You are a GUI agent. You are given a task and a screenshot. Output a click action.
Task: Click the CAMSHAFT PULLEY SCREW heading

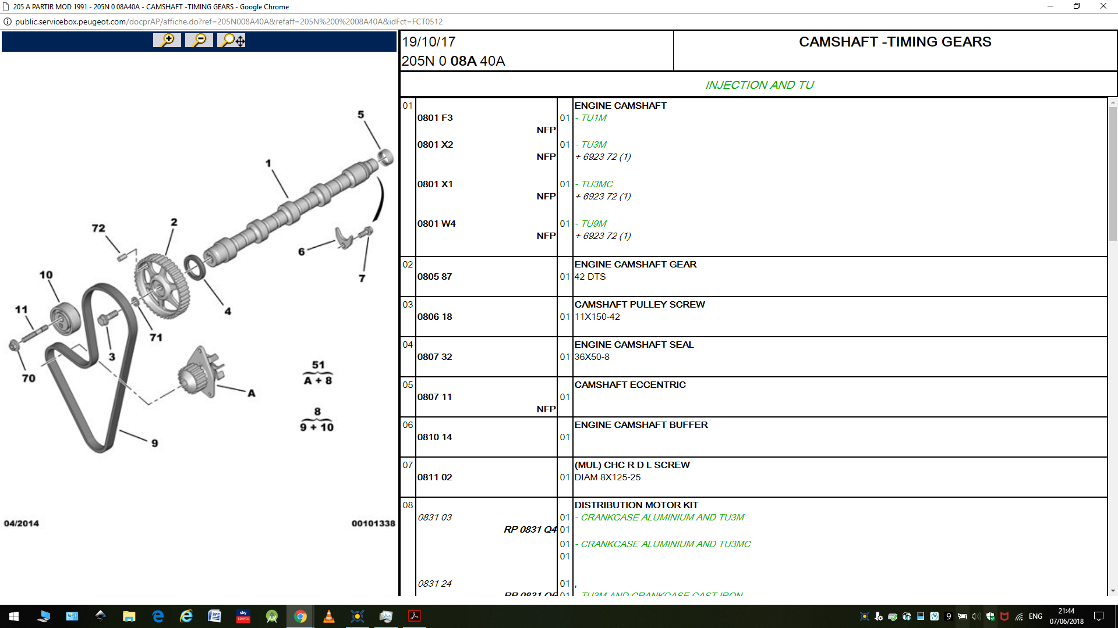pos(639,305)
